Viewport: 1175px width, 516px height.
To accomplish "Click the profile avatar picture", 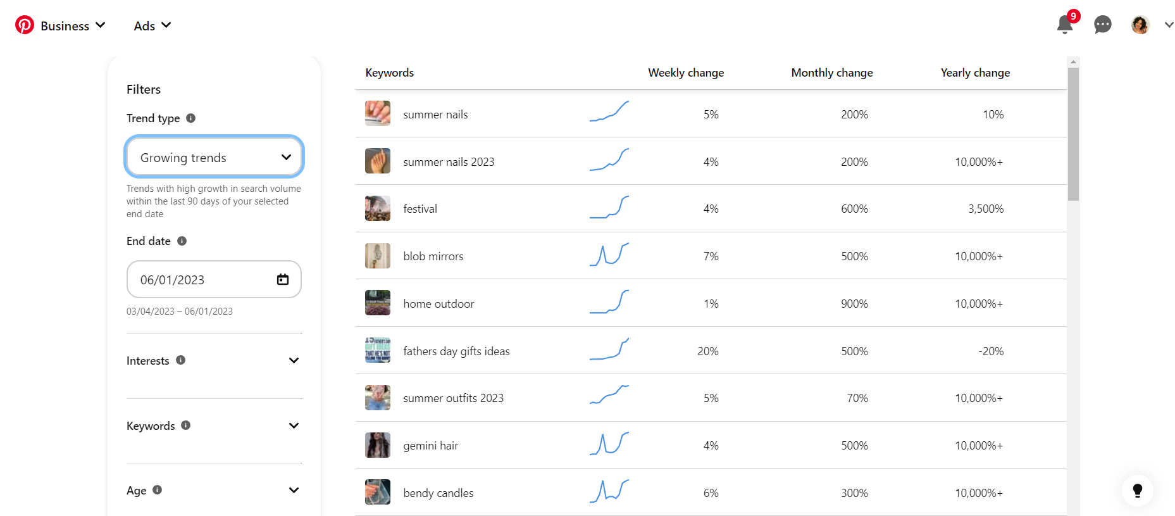I will click(x=1140, y=25).
